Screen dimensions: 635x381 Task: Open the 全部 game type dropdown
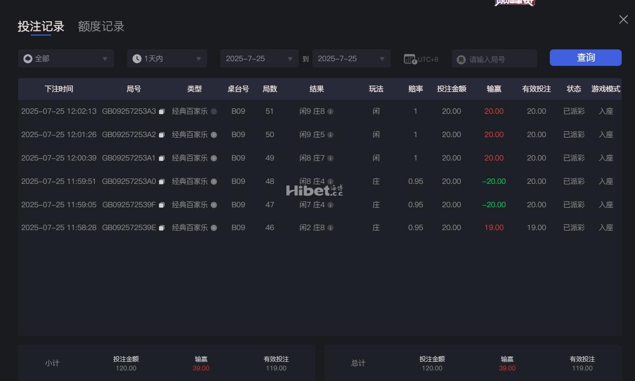(66, 58)
